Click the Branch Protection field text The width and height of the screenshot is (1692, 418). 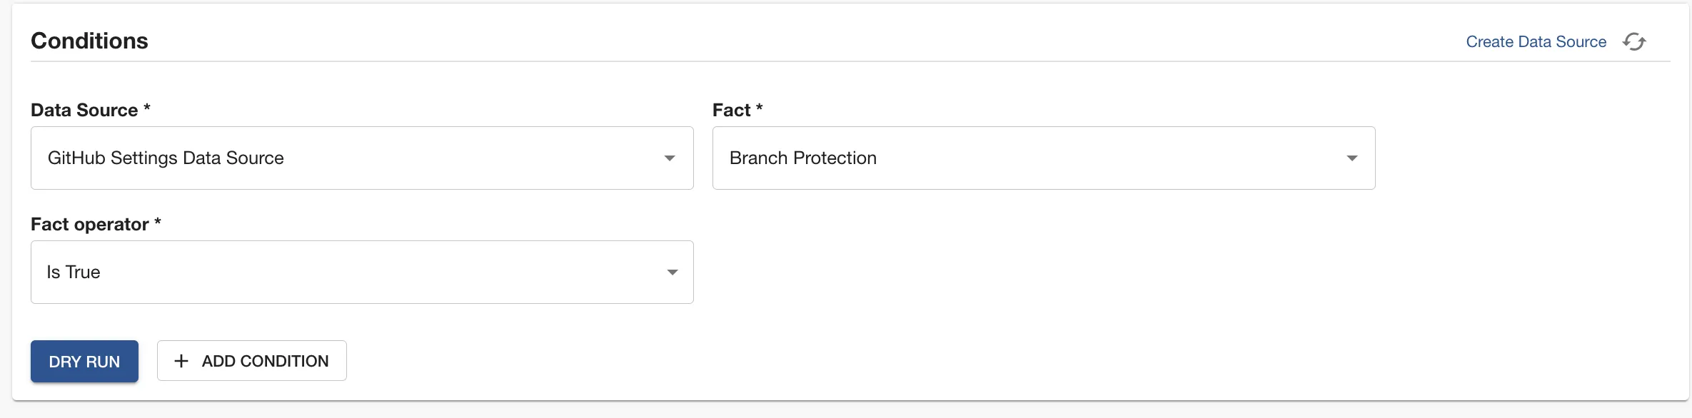[x=802, y=158]
